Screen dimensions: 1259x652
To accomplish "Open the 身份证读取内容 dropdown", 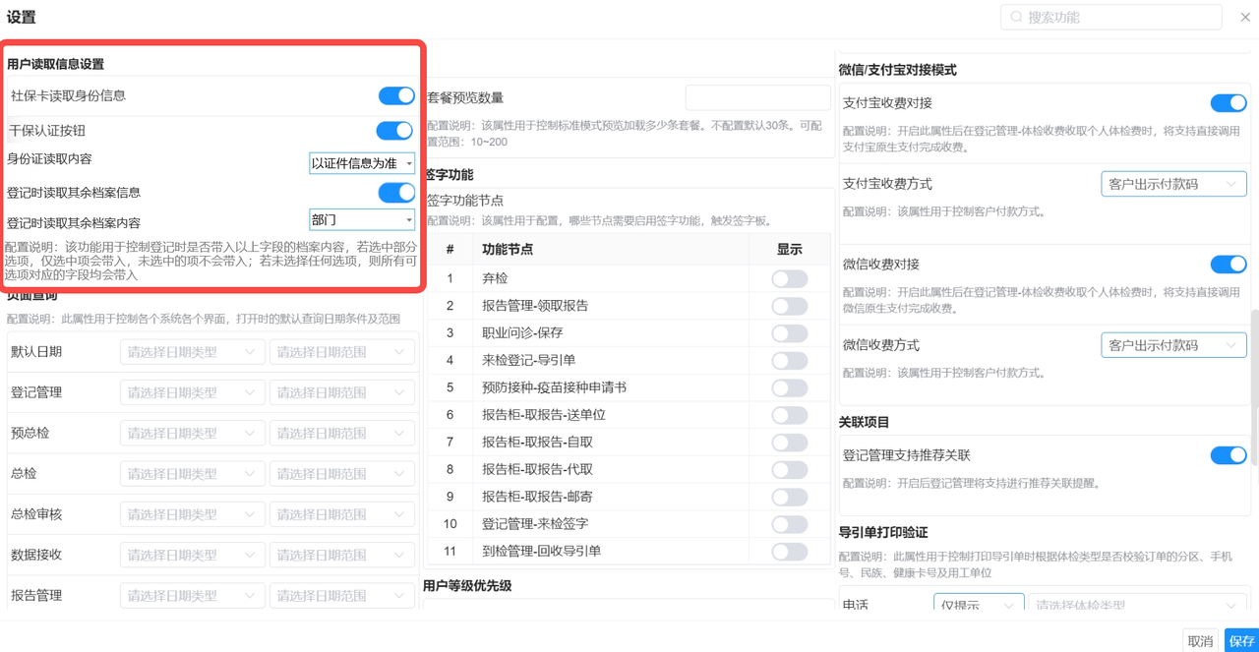I will click(x=362, y=163).
